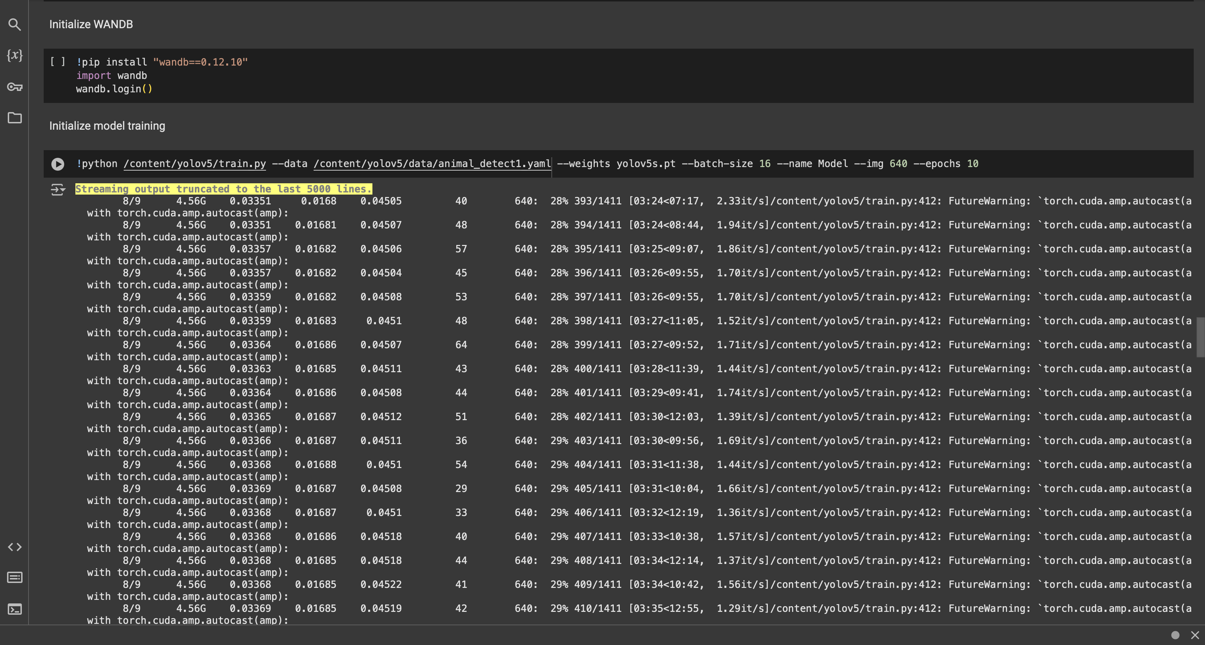Viewport: 1205px width, 645px height.
Task: Follow the animal_detect1.yaml path link
Action: [x=432, y=164]
